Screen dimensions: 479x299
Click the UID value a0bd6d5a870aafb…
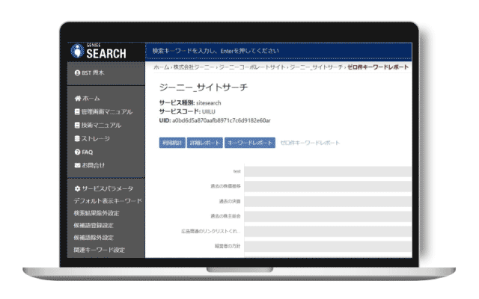click(222, 120)
